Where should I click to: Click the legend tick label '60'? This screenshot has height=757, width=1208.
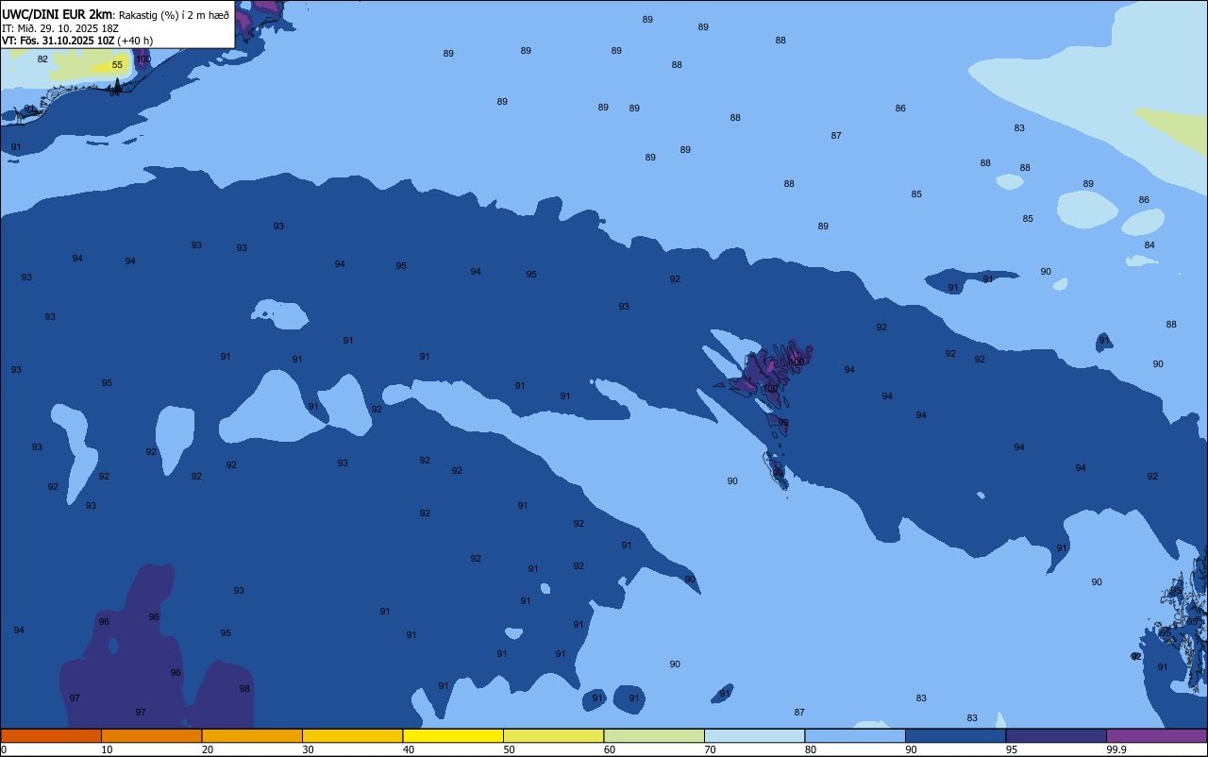pyautogui.click(x=610, y=749)
